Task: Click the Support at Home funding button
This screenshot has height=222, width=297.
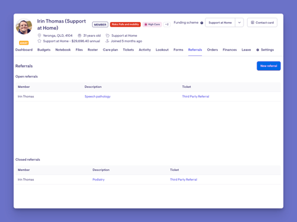Action: (220, 23)
